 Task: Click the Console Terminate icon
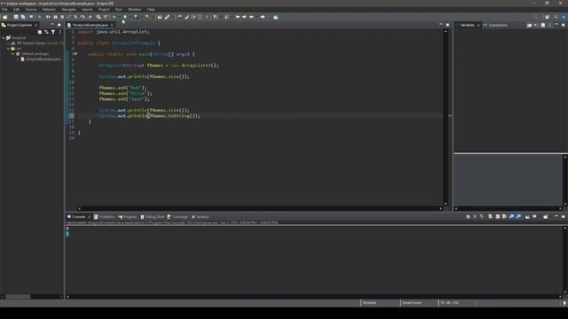tap(468, 216)
